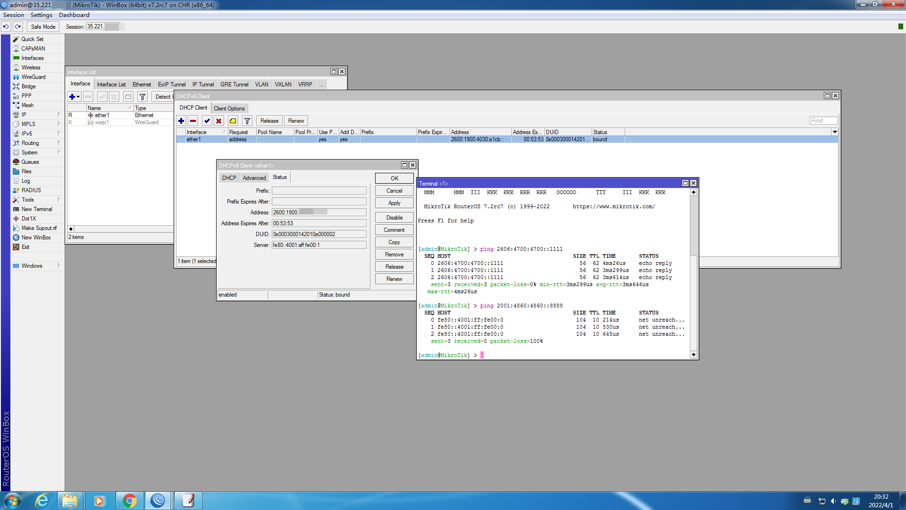Viewport: 906px width, 510px height.
Task: Switch to Advanced tab in DHCPv6 Client dialog
Action: 254,178
